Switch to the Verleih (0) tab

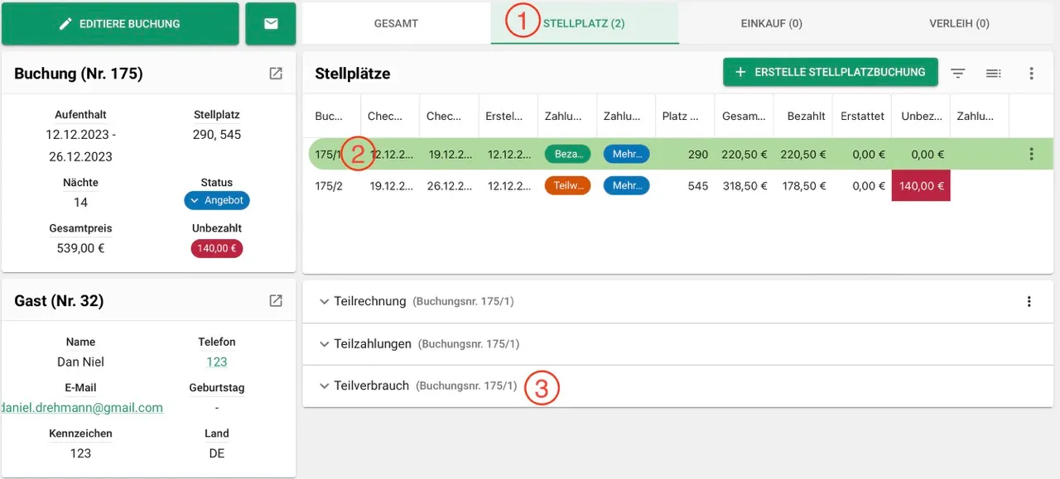coord(959,24)
